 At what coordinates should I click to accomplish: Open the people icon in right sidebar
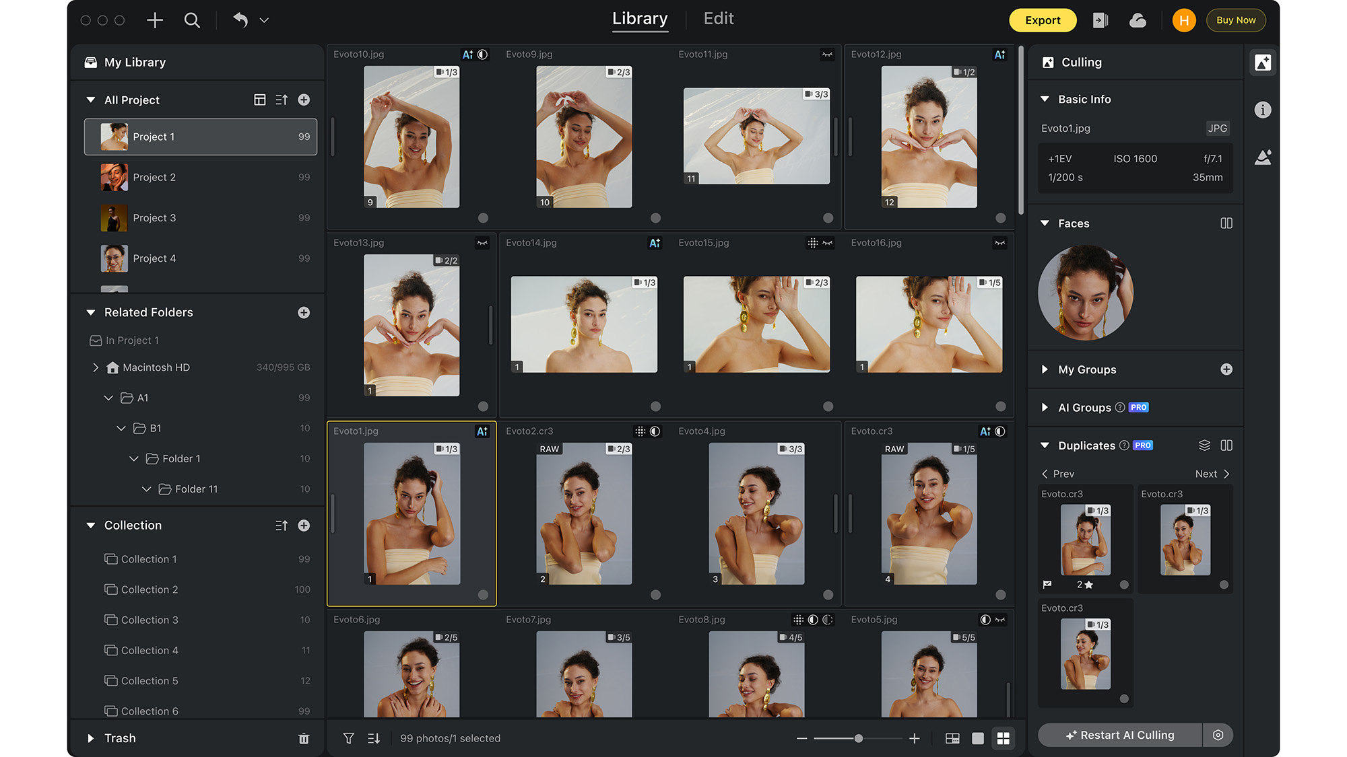(1263, 157)
